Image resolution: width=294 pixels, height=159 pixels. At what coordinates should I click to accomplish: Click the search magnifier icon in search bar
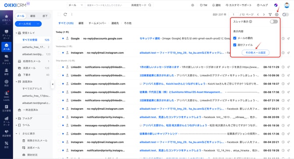[150, 5]
